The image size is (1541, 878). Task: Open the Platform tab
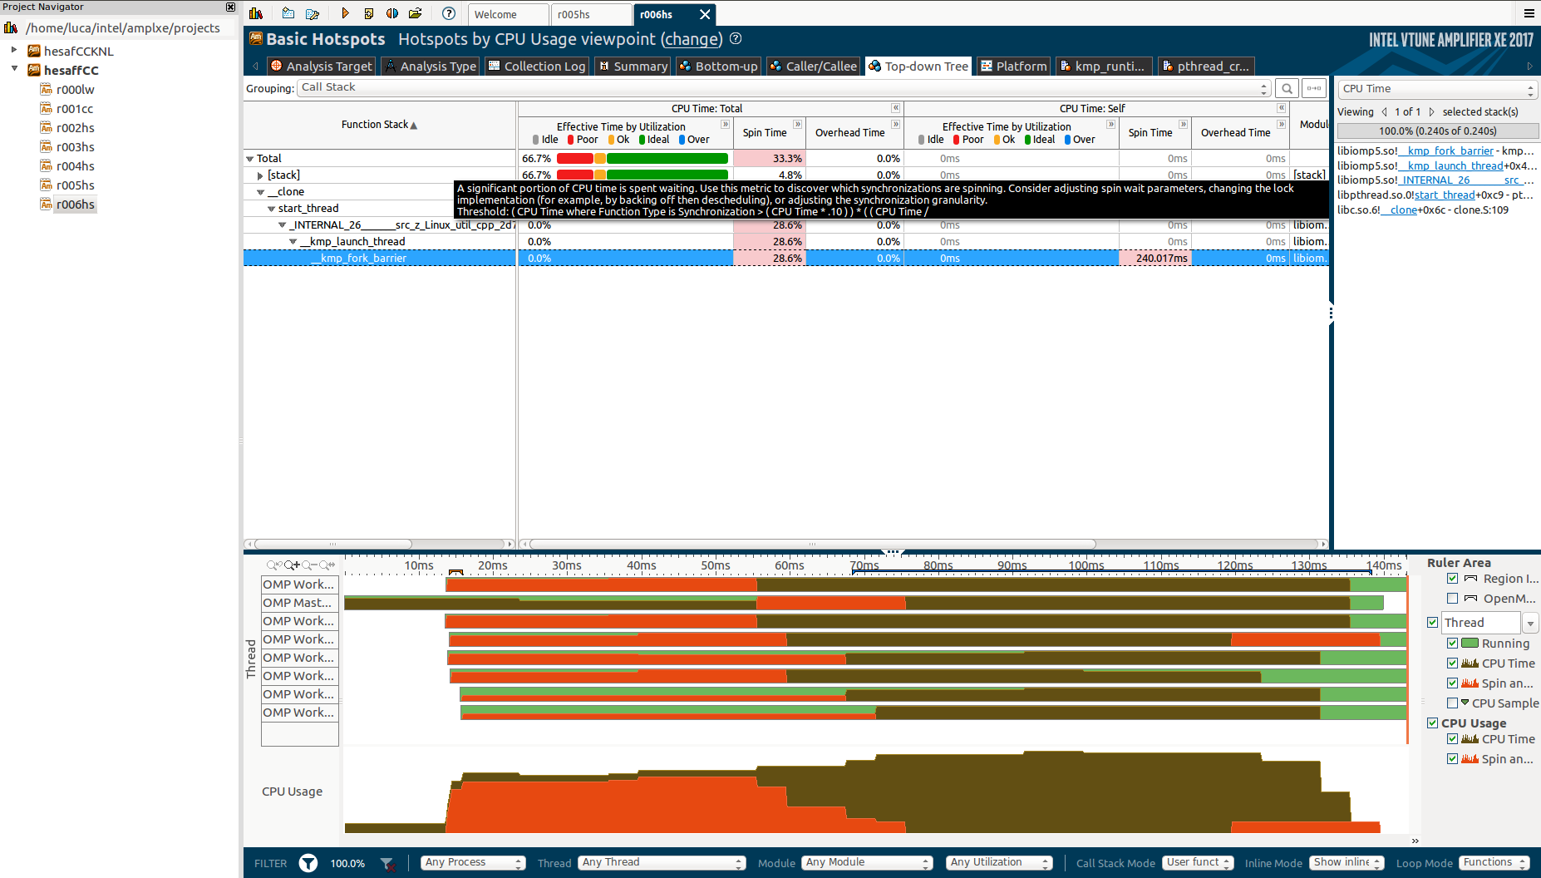(x=1012, y=67)
